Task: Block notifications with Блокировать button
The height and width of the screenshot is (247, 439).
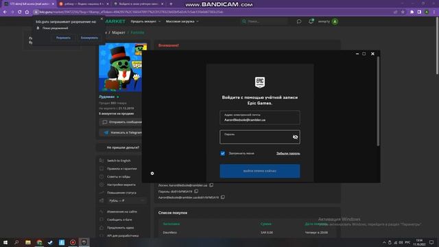Action: pos(89,38)
